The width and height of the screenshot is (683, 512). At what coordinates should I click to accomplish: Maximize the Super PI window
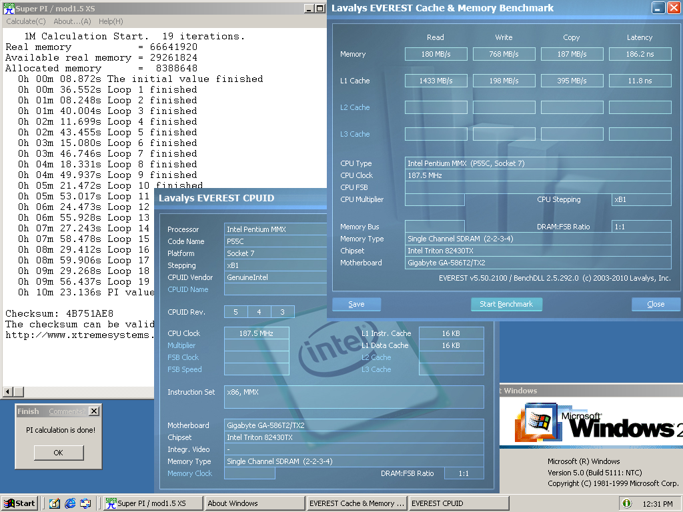point(319,8)
